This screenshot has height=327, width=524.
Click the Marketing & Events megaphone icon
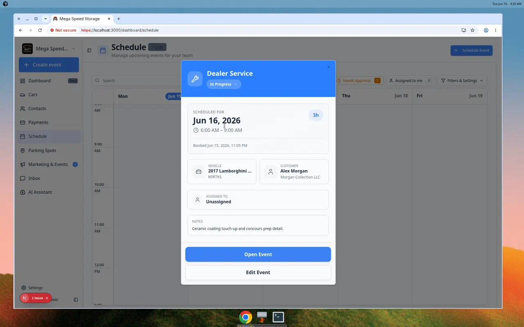23,164
